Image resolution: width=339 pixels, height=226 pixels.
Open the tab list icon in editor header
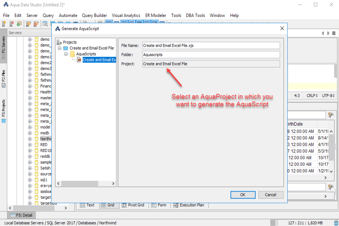click(334, 33)
